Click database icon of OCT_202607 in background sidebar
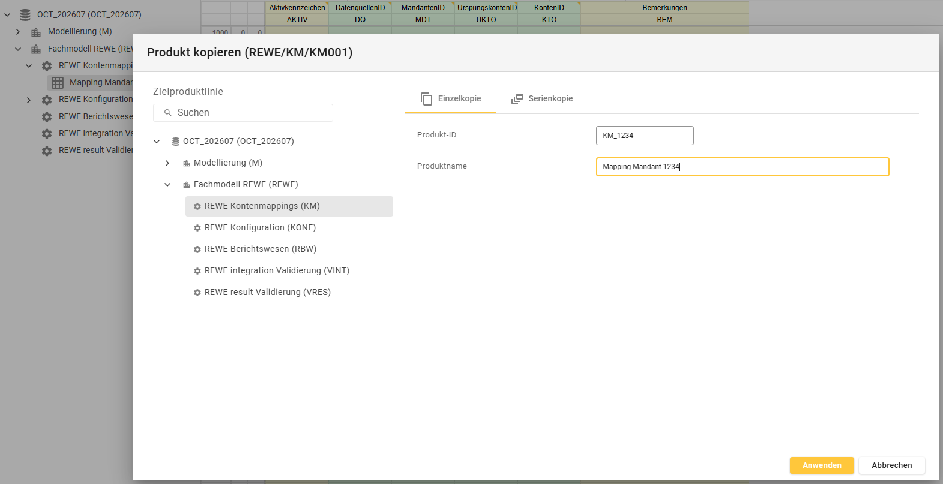 point(25,14)
